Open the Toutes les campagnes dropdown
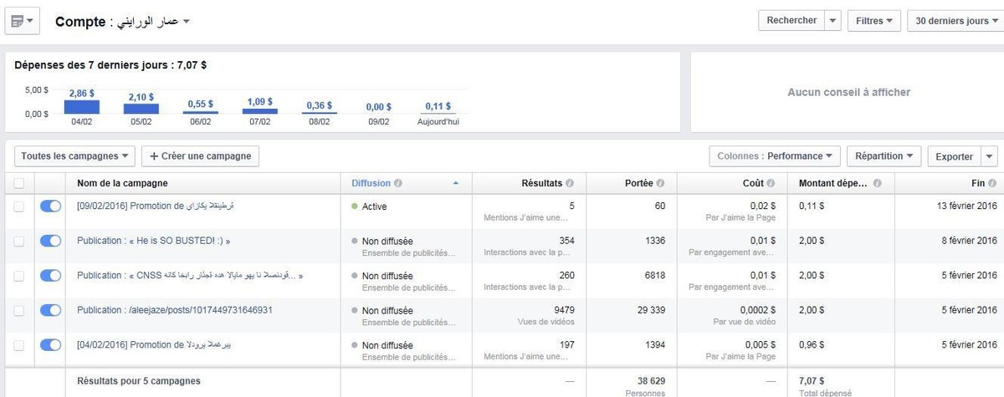1004x397 pixels. pos(74,156)
